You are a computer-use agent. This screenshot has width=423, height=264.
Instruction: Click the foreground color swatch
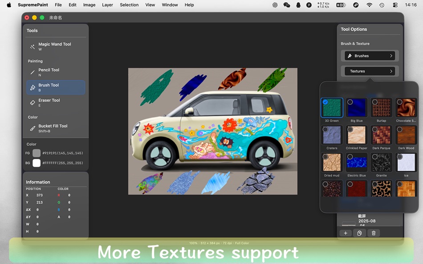coord(37,153)
